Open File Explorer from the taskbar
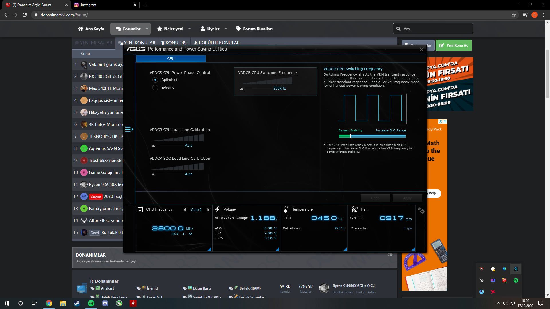 tap(63, 303)
